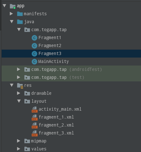Image resolution: width=141 pixels, height=152 pixels.
Task: Click the java source folder icon
Action: click(20, 22)
